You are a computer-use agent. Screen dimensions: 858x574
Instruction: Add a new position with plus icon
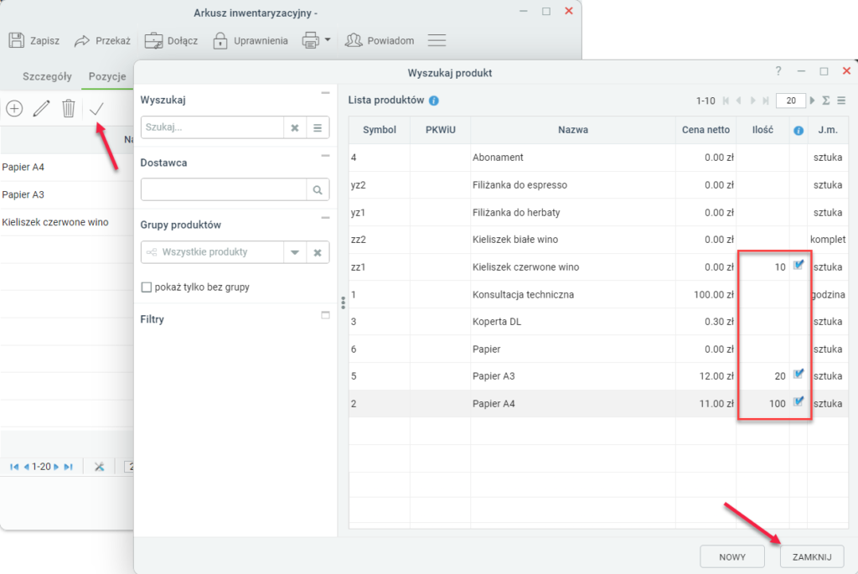pos(14,108)
